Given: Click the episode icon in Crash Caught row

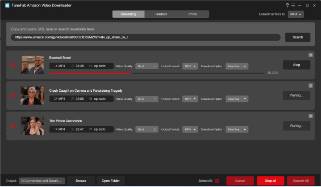Looking at the screenshot, I should pyautogui.click(x=91, y=99).
